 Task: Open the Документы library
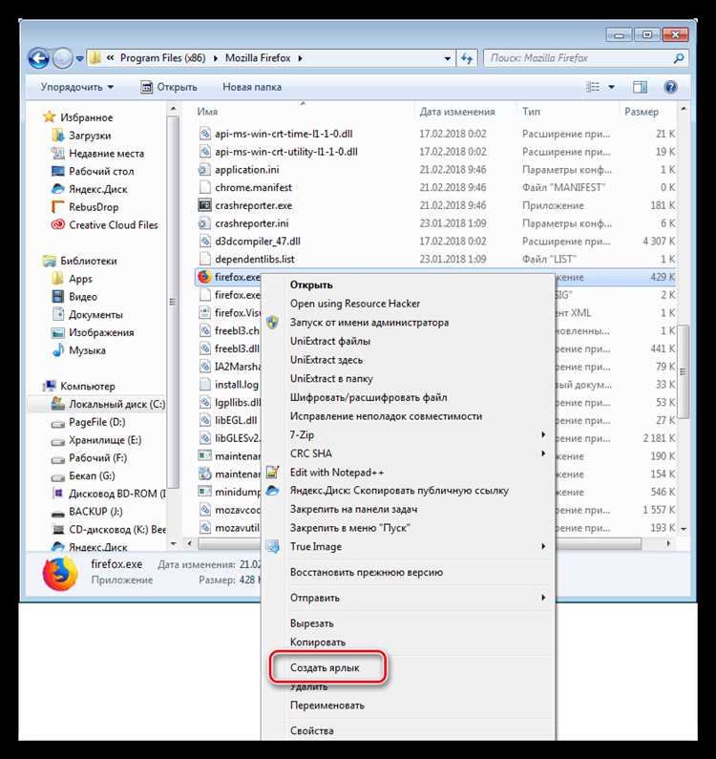[95, 315]
